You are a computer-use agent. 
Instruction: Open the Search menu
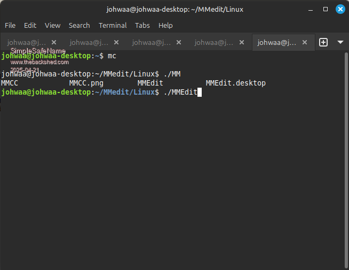click(x=79, y=25)
